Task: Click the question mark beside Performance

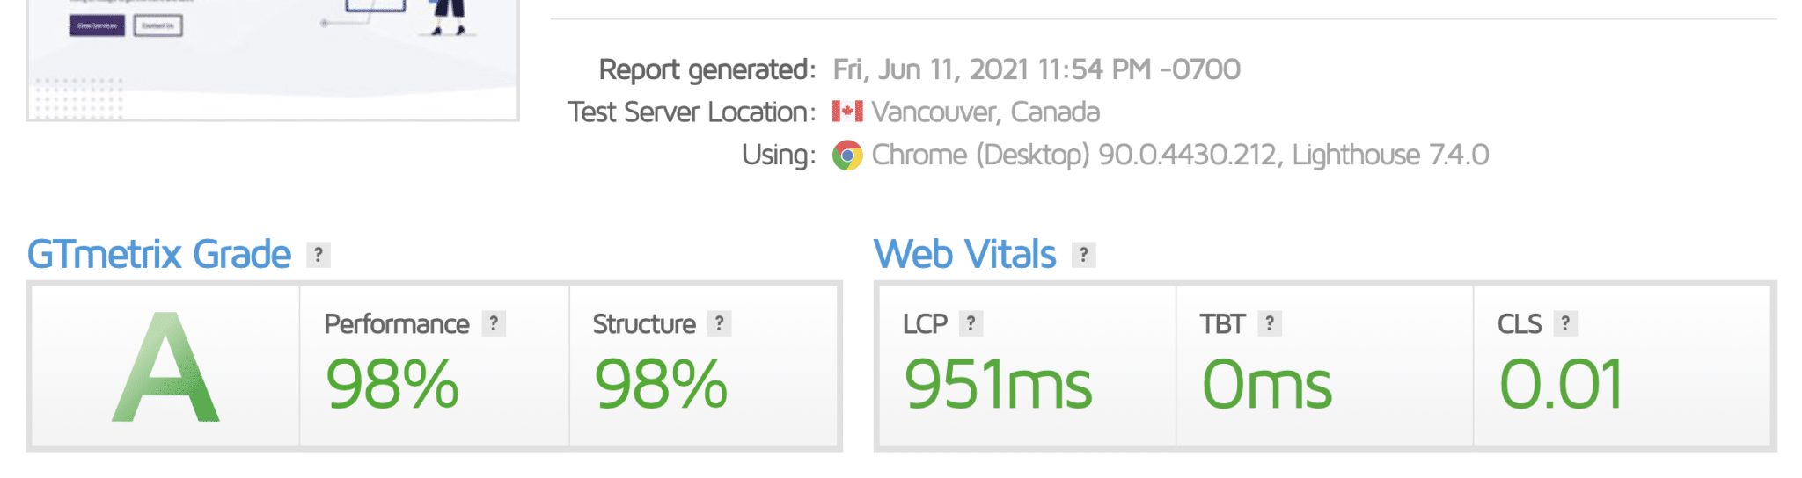Action: point(494,323)
